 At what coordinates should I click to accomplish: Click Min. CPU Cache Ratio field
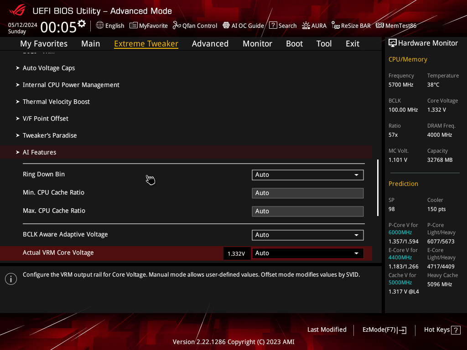pyautogui.click(x=308, y=193)
